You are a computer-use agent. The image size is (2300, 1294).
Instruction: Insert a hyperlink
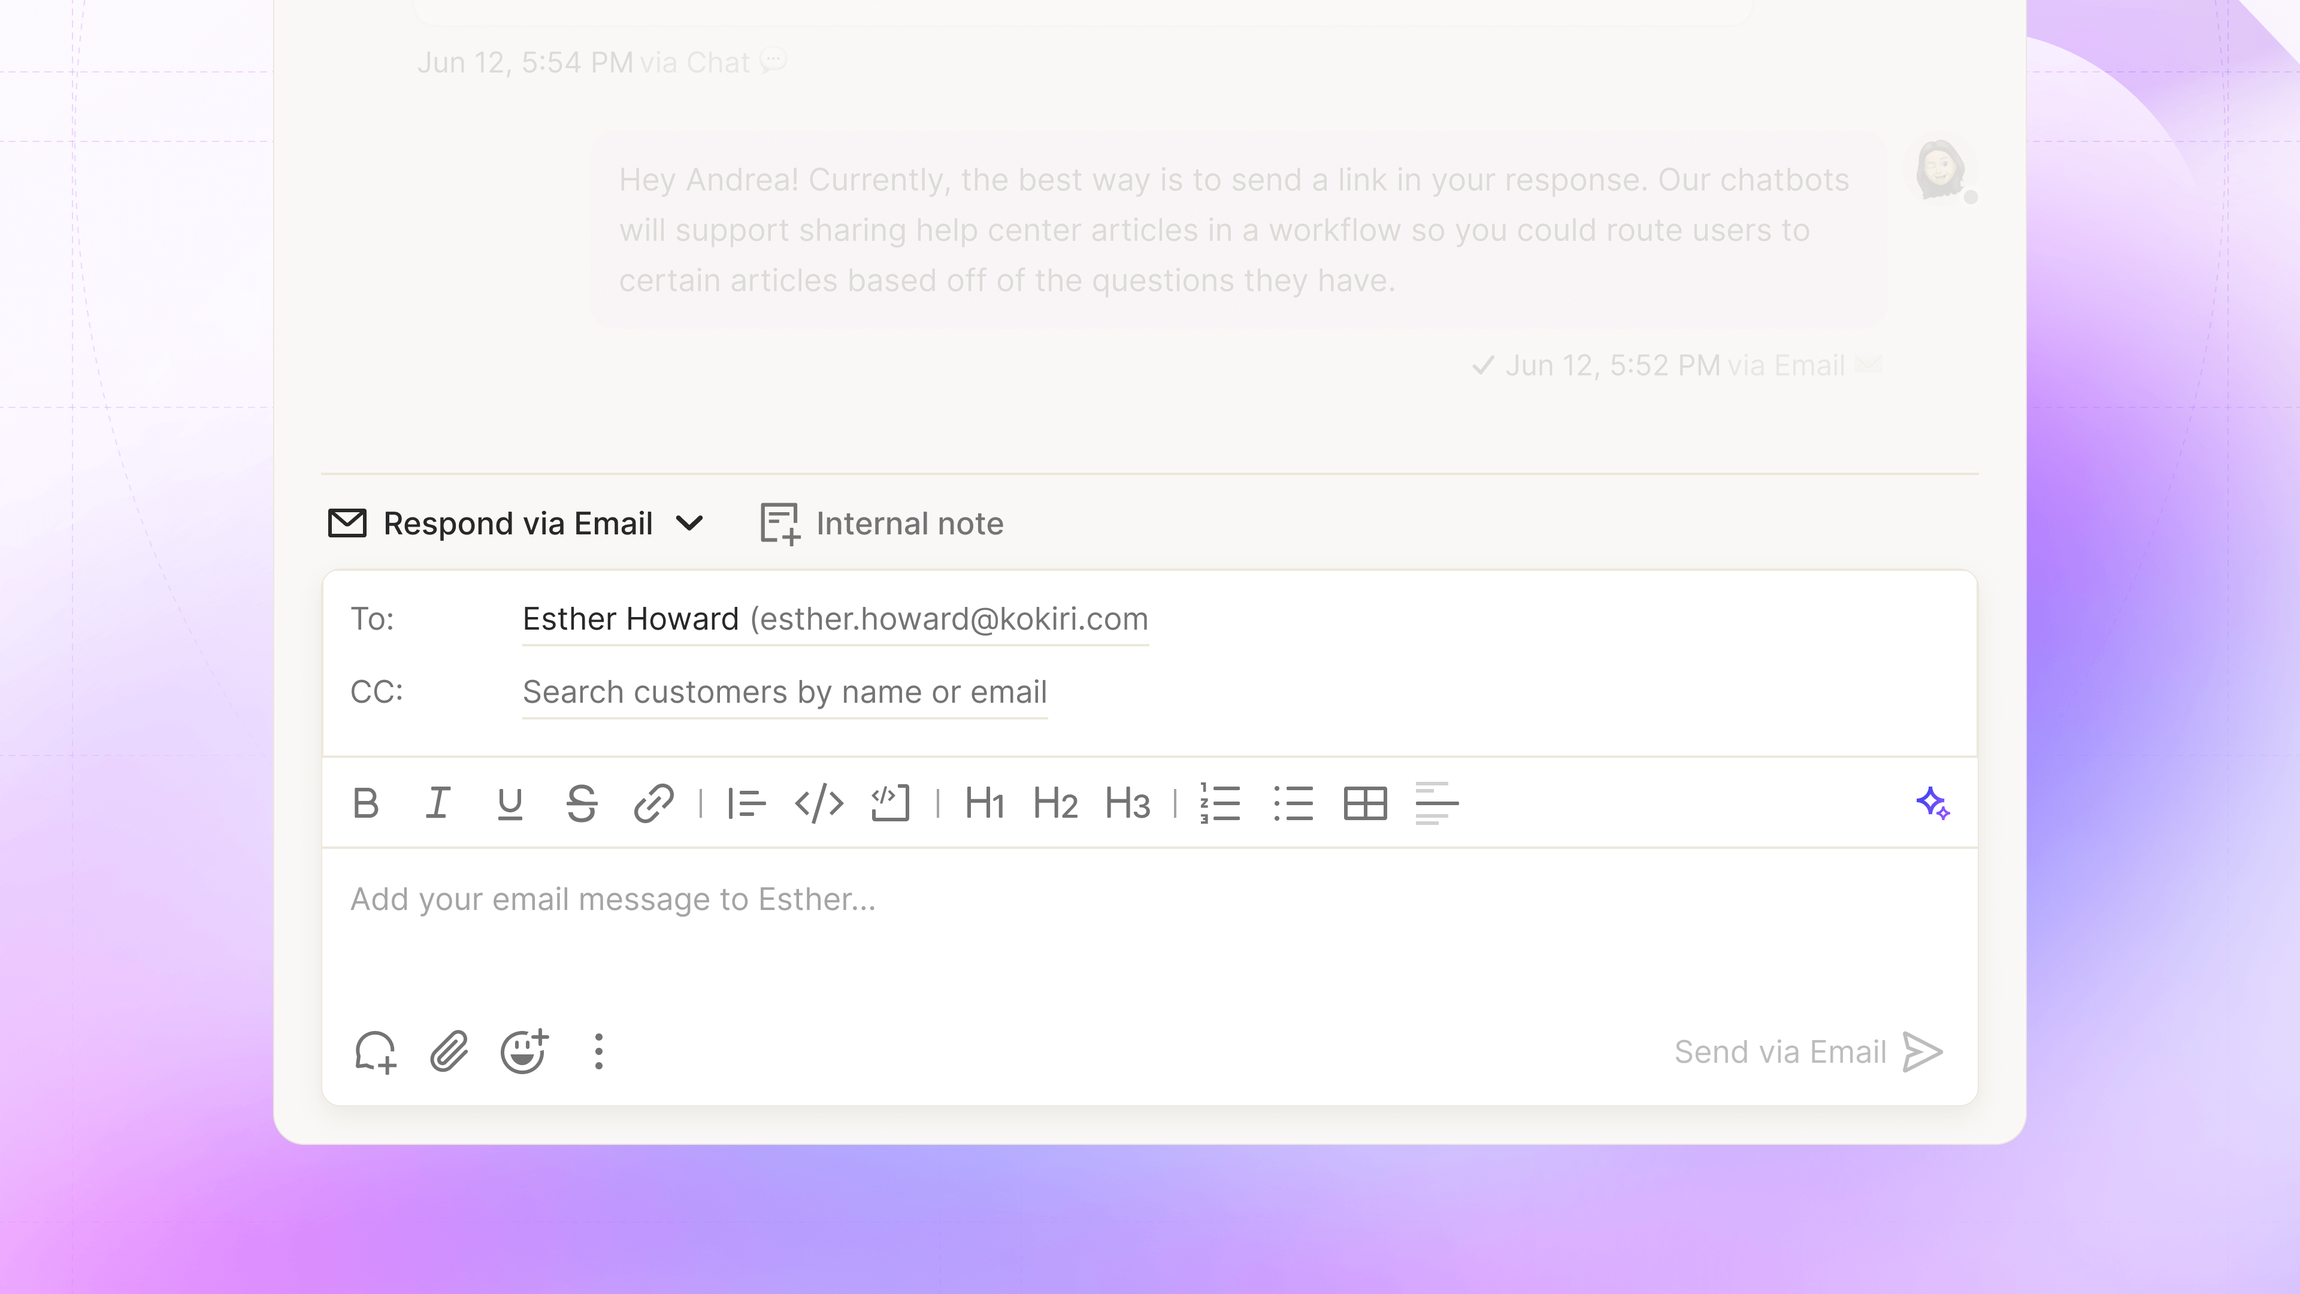(x=653, y=803)
